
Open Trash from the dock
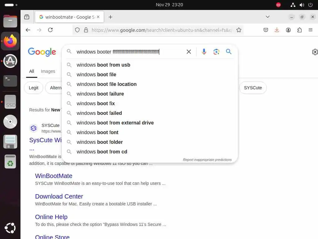pos(10,162)
